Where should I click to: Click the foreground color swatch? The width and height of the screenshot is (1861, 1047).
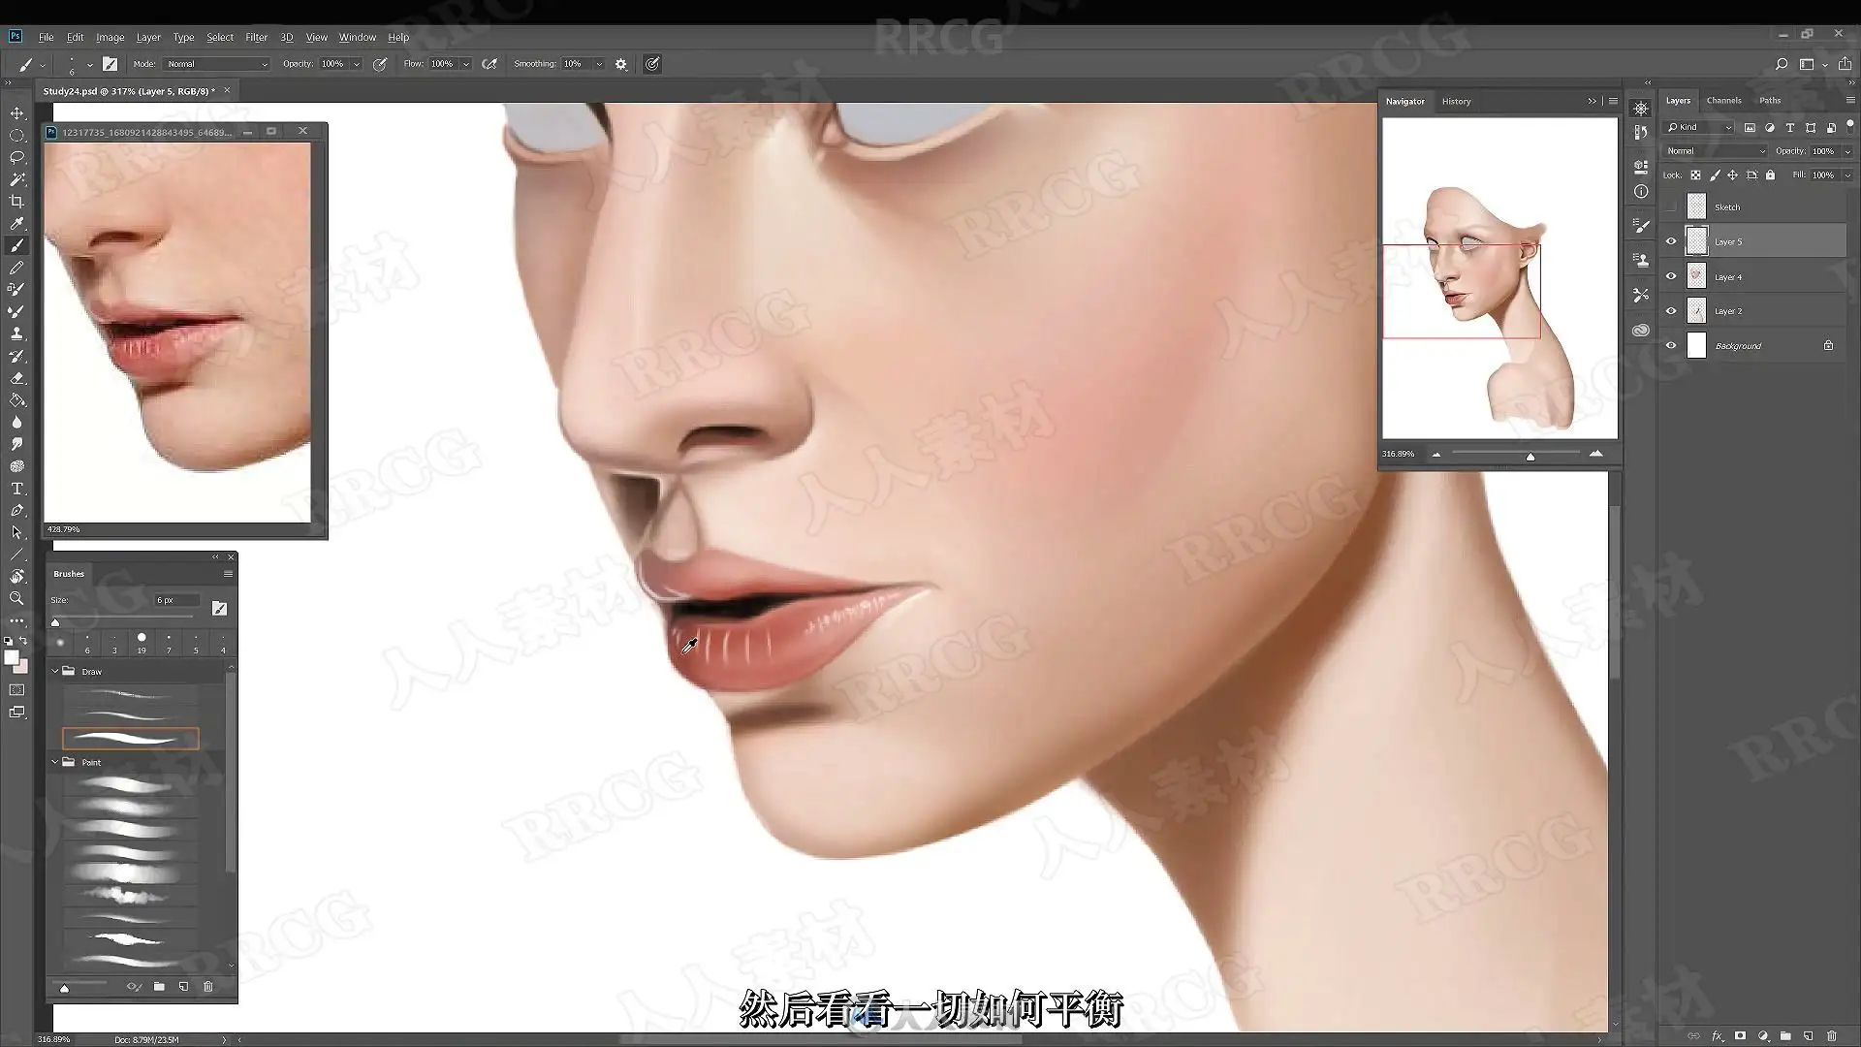coord(12,657)
